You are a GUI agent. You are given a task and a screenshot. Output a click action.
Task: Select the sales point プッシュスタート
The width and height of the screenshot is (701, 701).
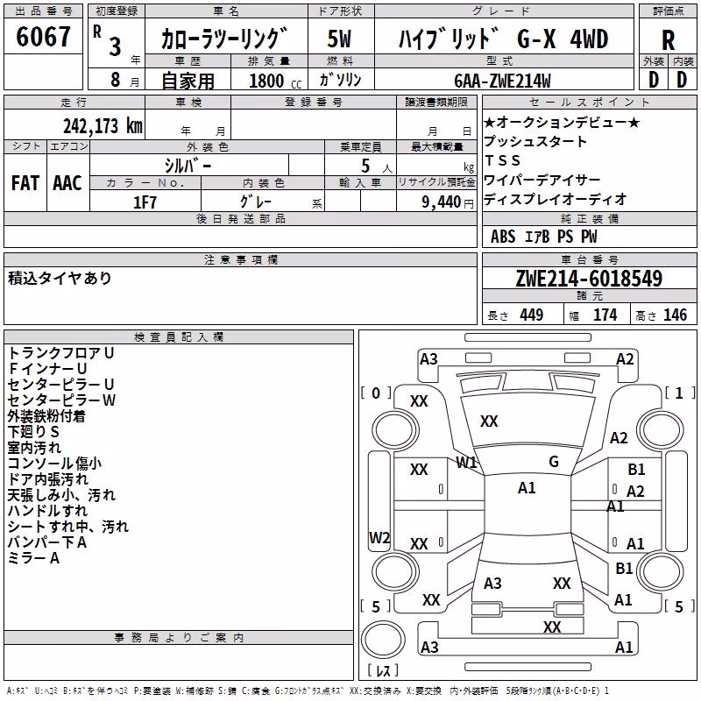click(x=535, y=141)
